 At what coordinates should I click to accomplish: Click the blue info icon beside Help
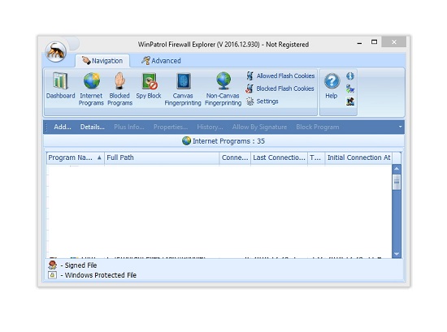click(350, 76)
